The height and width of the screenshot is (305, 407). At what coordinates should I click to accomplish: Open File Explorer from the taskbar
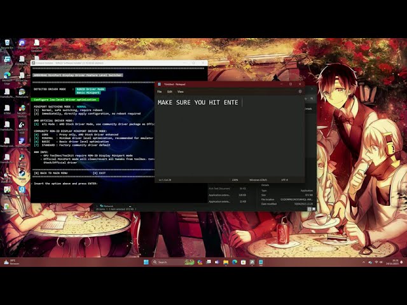[226, 262]
